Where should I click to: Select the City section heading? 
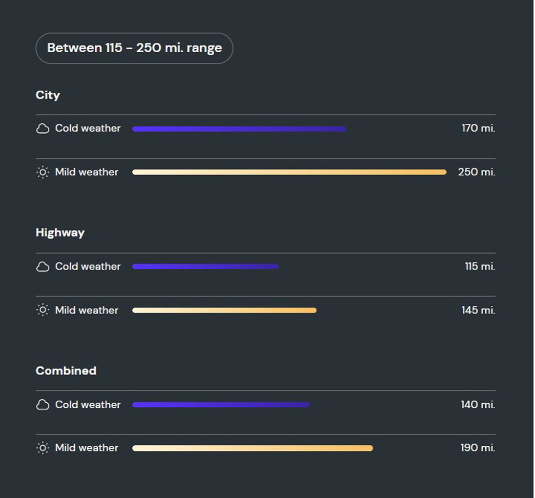click(x=48, y=95)
